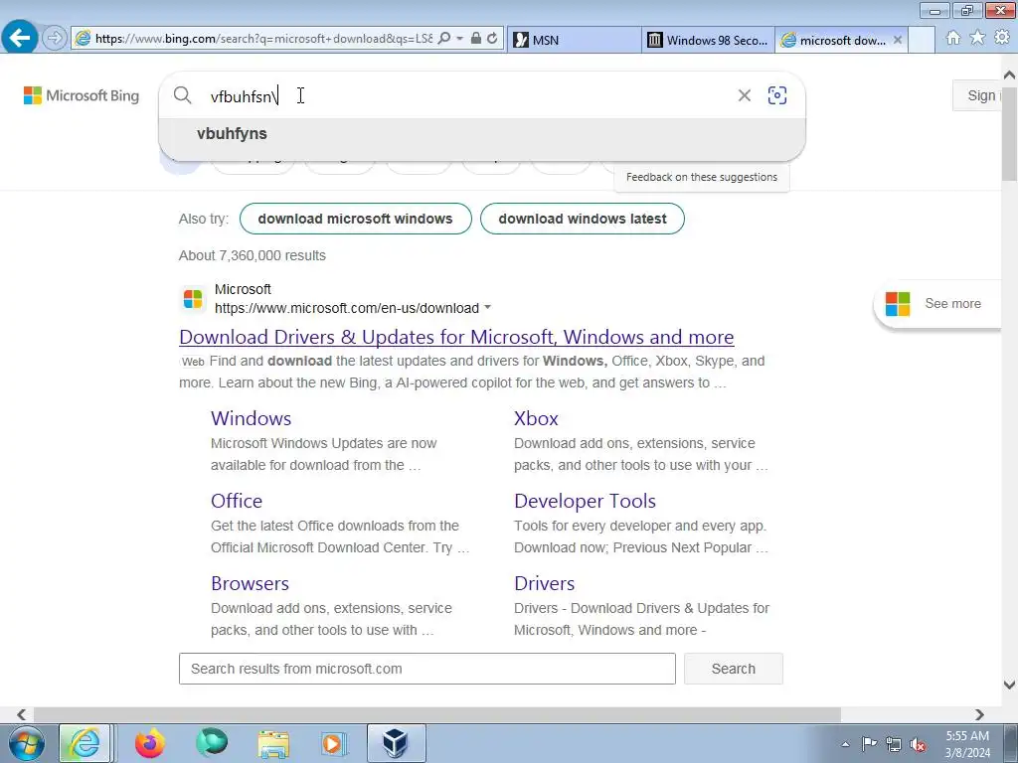The image size is (1018, 763).
Task: Click Feedback on these suggestions
Action: [x=701, y=177]
